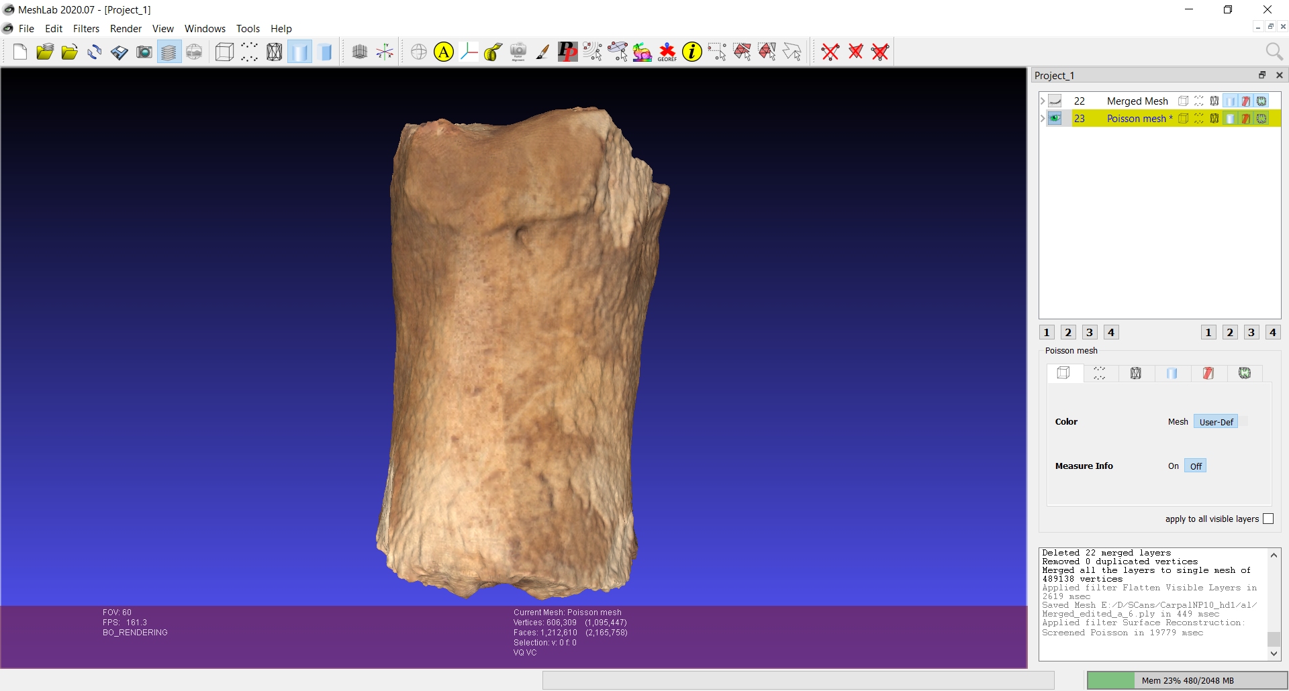Click the log panel scroll-down arrow

(x=1274, y=653)
